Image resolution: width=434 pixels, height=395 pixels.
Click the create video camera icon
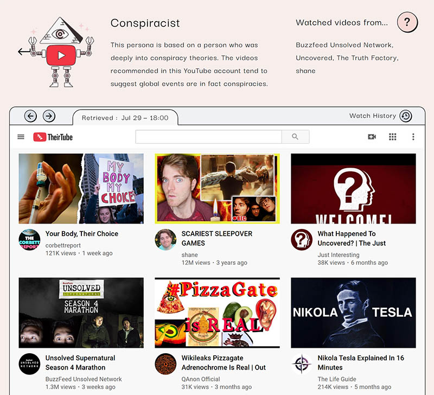[x=372, y=137]
